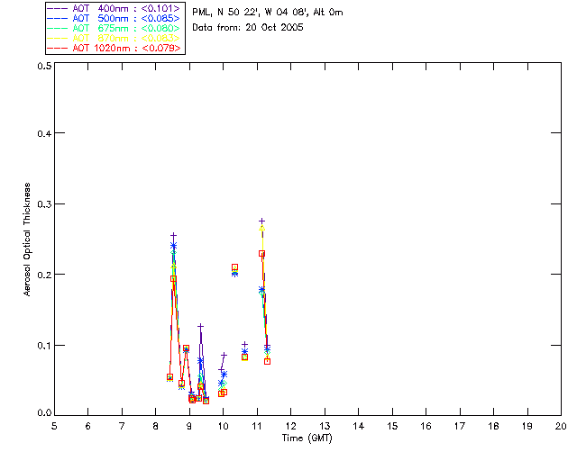Screen dimensions: 577x461
Task: Click the AOT 400nm legend entry
Action: 114,8
